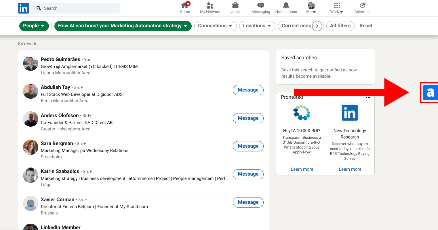Expand the Connections filter
The image size is (438, 230).
(x=215, y=26)
